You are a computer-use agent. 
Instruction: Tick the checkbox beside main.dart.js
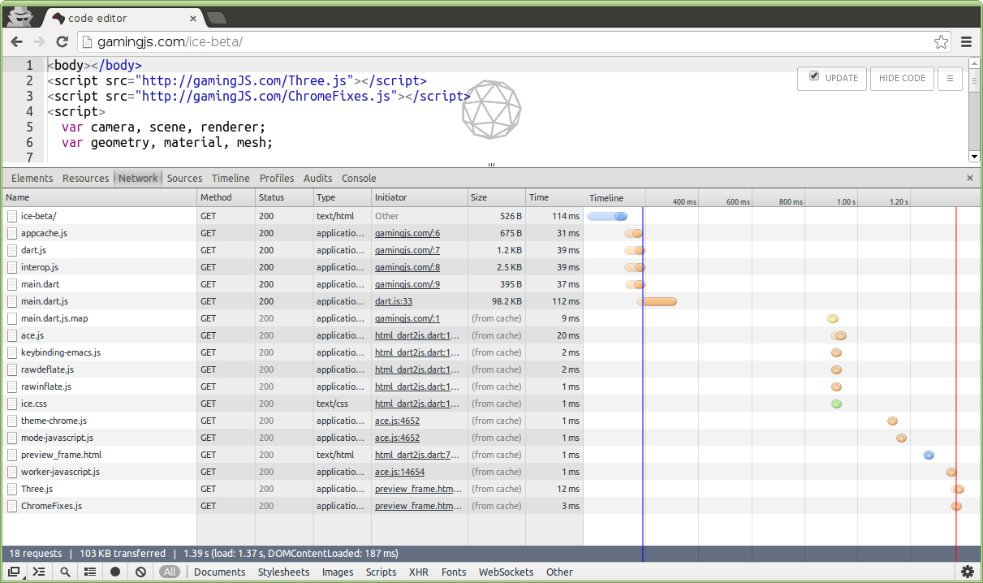click(x=11, y=300)
